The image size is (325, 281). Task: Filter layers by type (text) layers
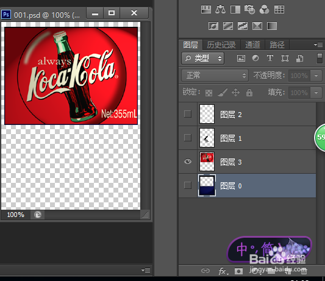tap(270, 58)
